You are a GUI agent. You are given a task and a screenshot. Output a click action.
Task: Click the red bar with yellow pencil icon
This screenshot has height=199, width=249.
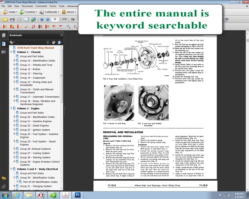[x=12, y=27]
